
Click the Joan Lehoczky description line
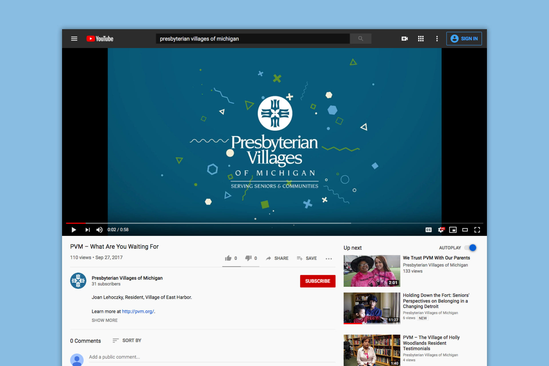(142, 297)
